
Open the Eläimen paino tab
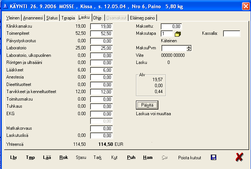pos(142,18)
